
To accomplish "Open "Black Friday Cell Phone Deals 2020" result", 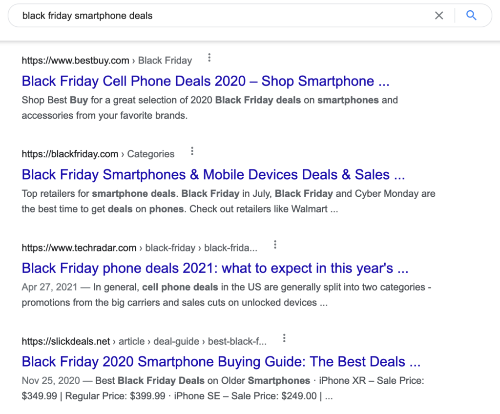I will 205,81.
